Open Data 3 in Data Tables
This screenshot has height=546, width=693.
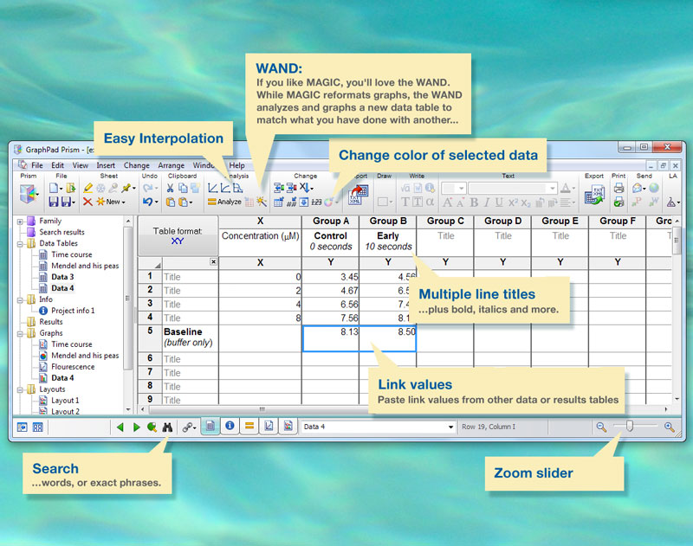62,277
